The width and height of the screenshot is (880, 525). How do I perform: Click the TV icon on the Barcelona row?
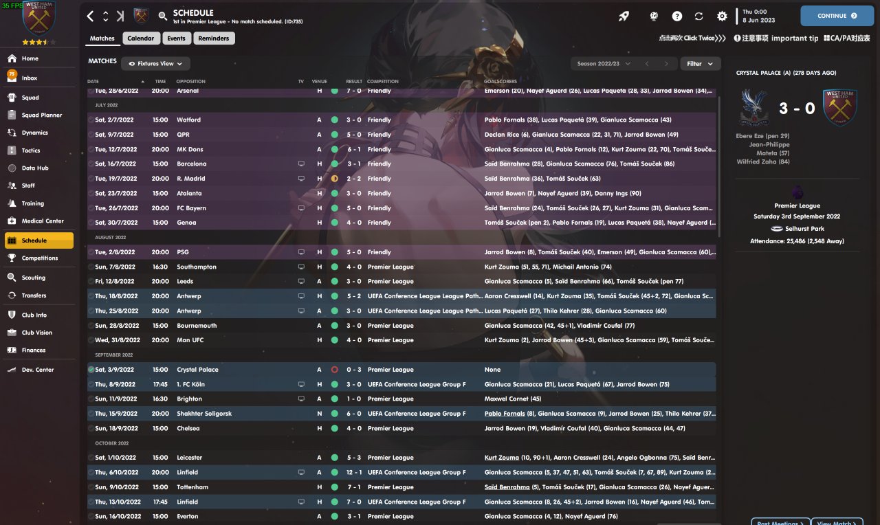coord(300,164)
